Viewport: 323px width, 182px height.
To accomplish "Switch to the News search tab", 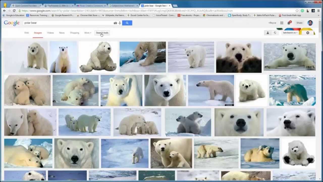I will [x=62, y=33].
